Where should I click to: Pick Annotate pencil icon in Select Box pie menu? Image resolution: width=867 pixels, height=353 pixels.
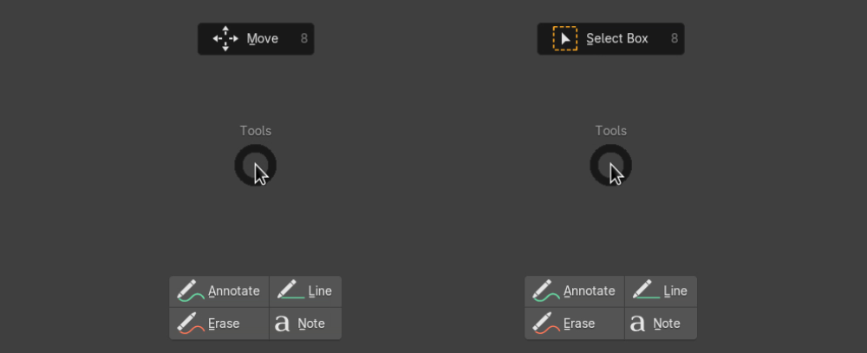[546, 291]
